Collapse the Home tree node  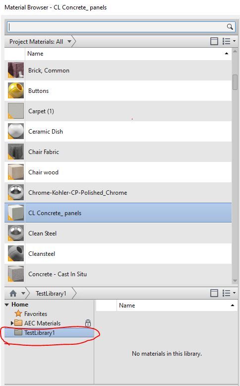(x=6, y=305)
